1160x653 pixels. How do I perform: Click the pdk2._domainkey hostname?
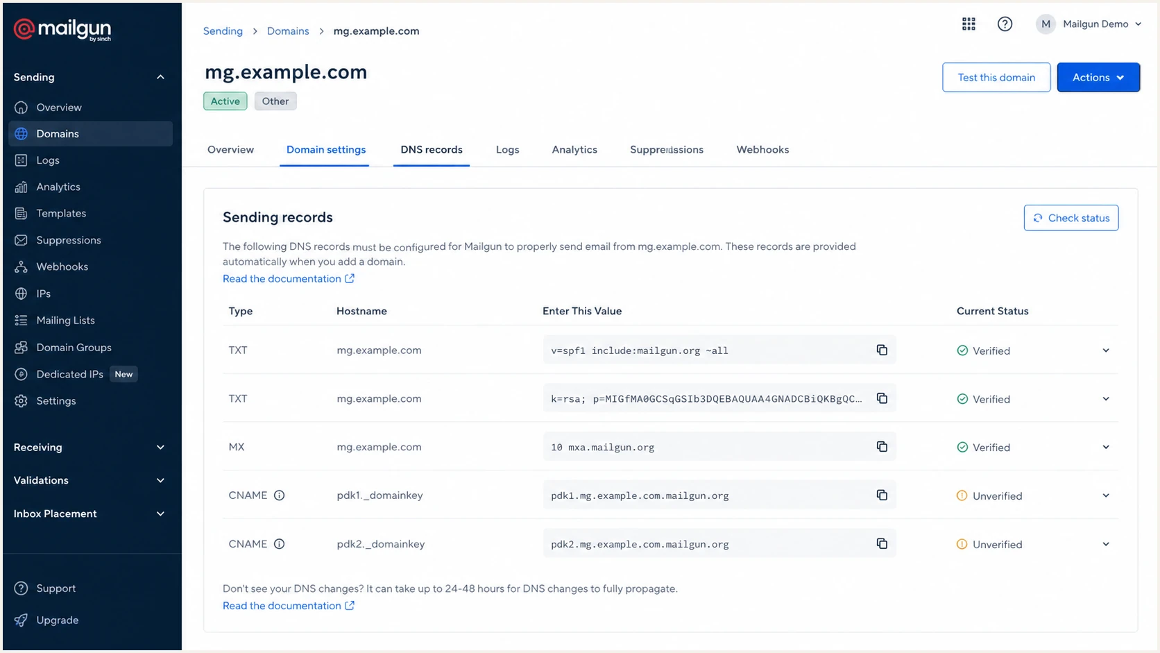click(x=381, y=544)
